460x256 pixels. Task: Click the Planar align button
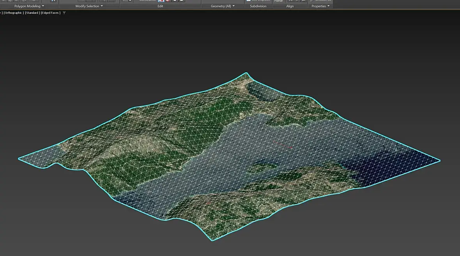point(278,1)
